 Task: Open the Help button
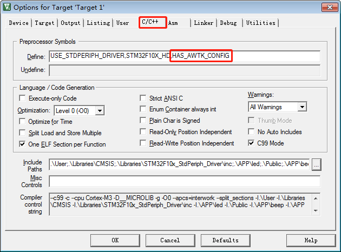(311, 240)
